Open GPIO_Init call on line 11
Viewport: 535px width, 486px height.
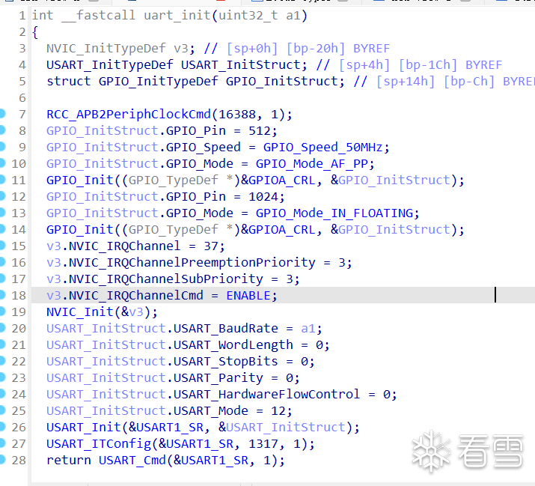coord(80,180)
